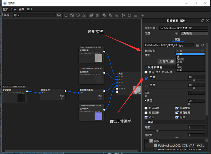This screenshot has width=211, height=154.
Task: Open the 材质 menu
Action: point(5,9)
